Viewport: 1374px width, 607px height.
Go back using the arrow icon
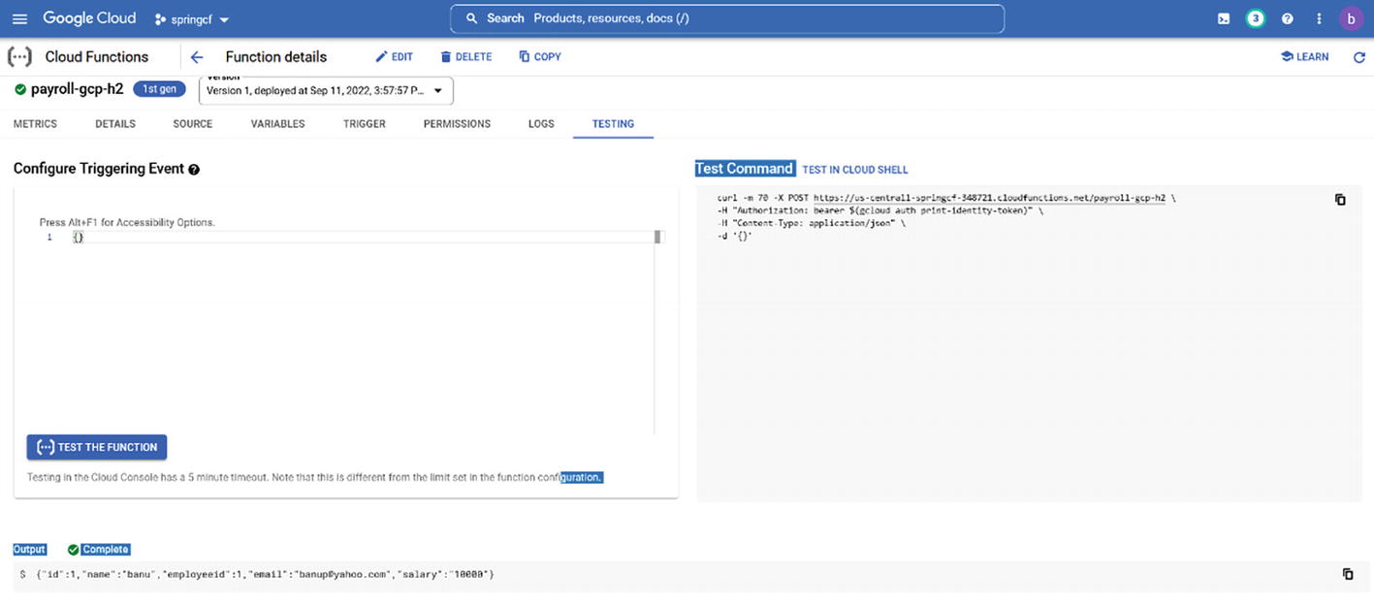click(197, 57)
